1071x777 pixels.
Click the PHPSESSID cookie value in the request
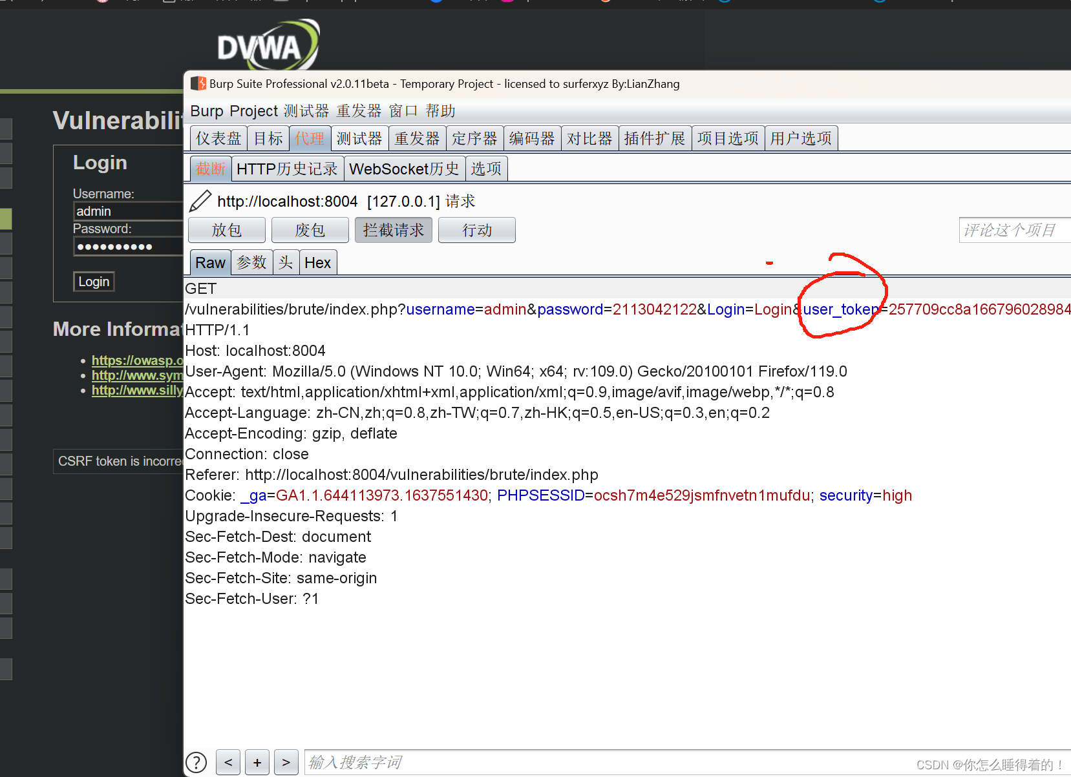702,495
